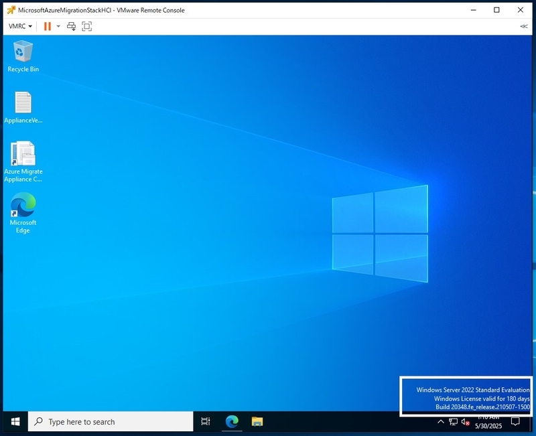
Task: Minimize the VMware Remote Console window
Action: [474, 10]
